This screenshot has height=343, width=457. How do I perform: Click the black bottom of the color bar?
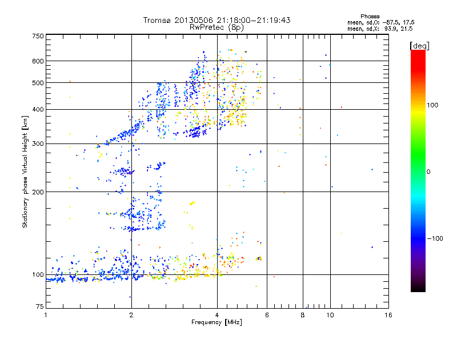pyautogui.click(x=418, y=288)
